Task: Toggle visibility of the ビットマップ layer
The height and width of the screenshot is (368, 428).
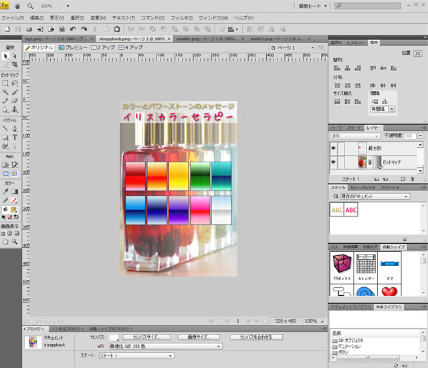Action: 333,162
